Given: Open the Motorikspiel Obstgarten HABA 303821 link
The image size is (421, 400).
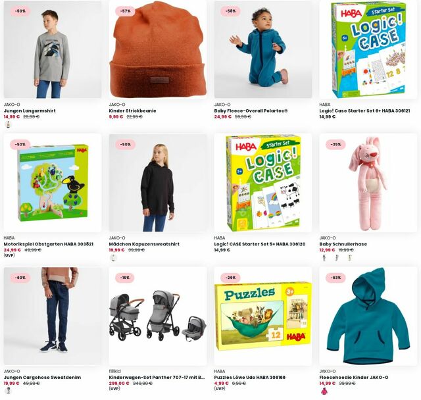Looking at the screenshot, I should coord(49,244).
